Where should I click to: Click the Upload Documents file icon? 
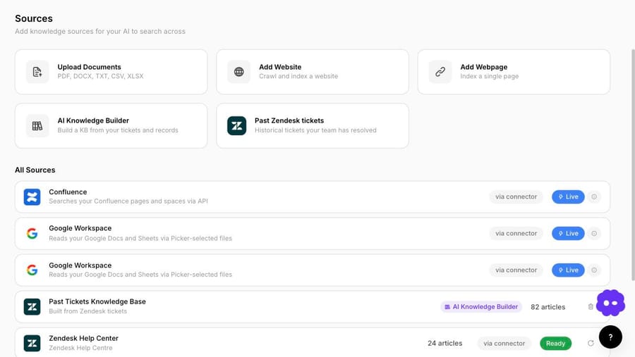(x=37, y=72)
